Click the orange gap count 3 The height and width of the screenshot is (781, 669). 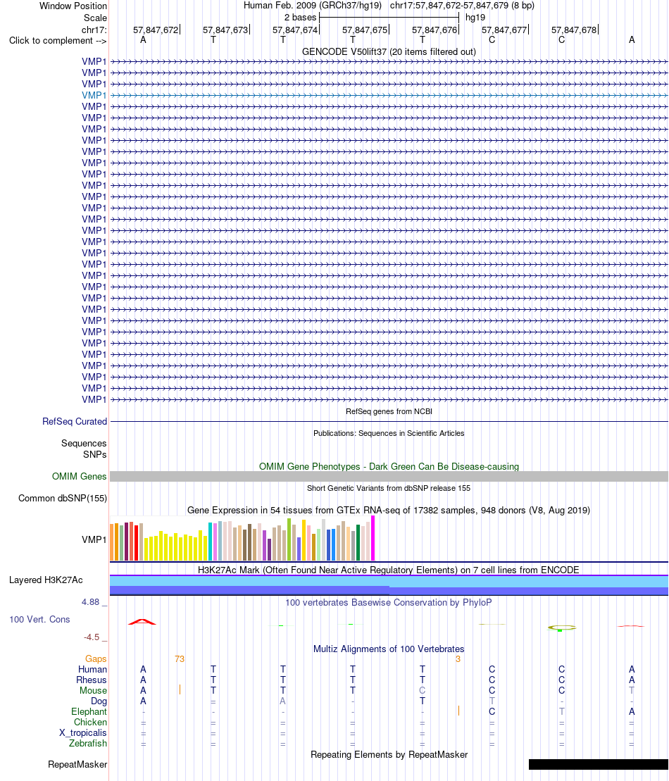tap(458, 659)
